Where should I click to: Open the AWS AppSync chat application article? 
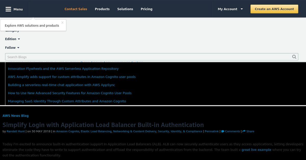(61, 85)
